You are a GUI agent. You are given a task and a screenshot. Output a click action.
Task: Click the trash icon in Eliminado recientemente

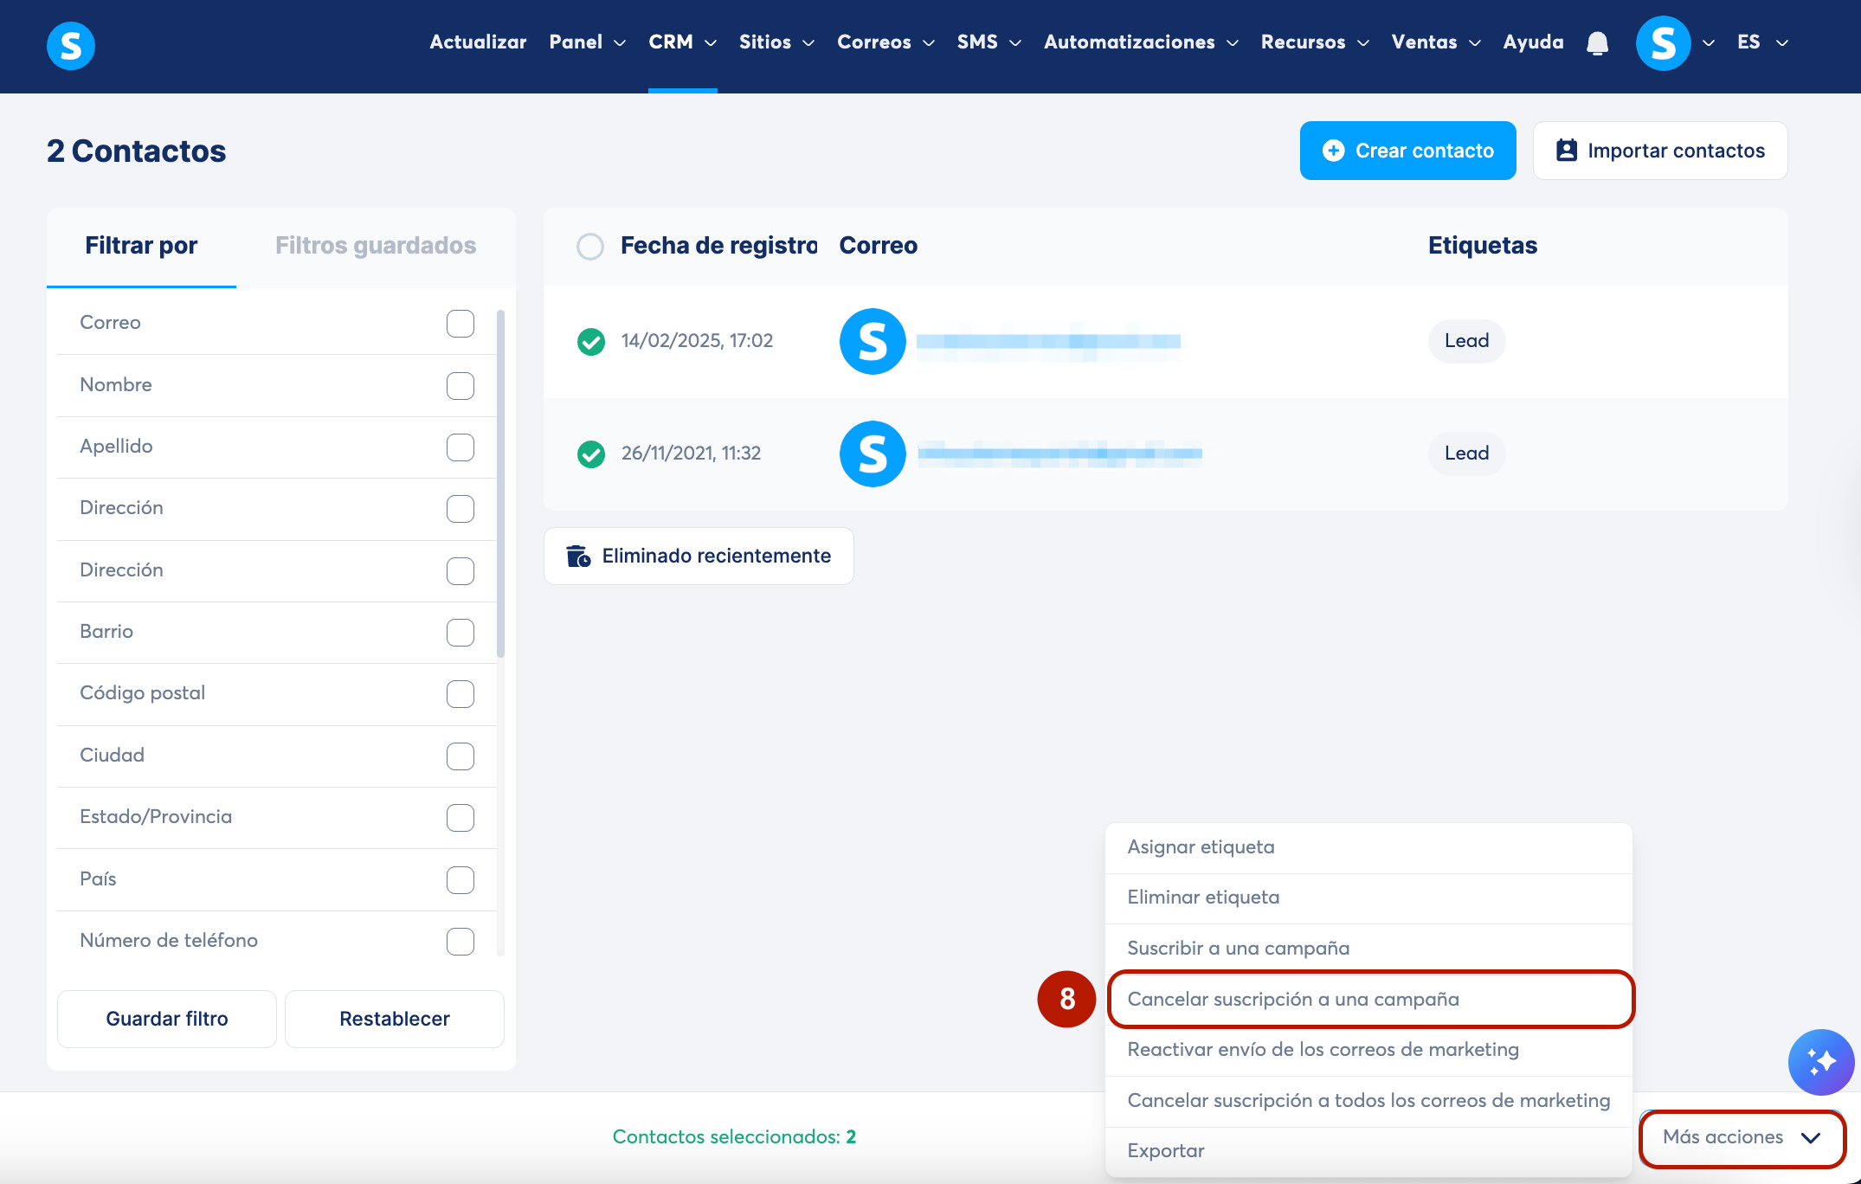[x=577, y=556]
